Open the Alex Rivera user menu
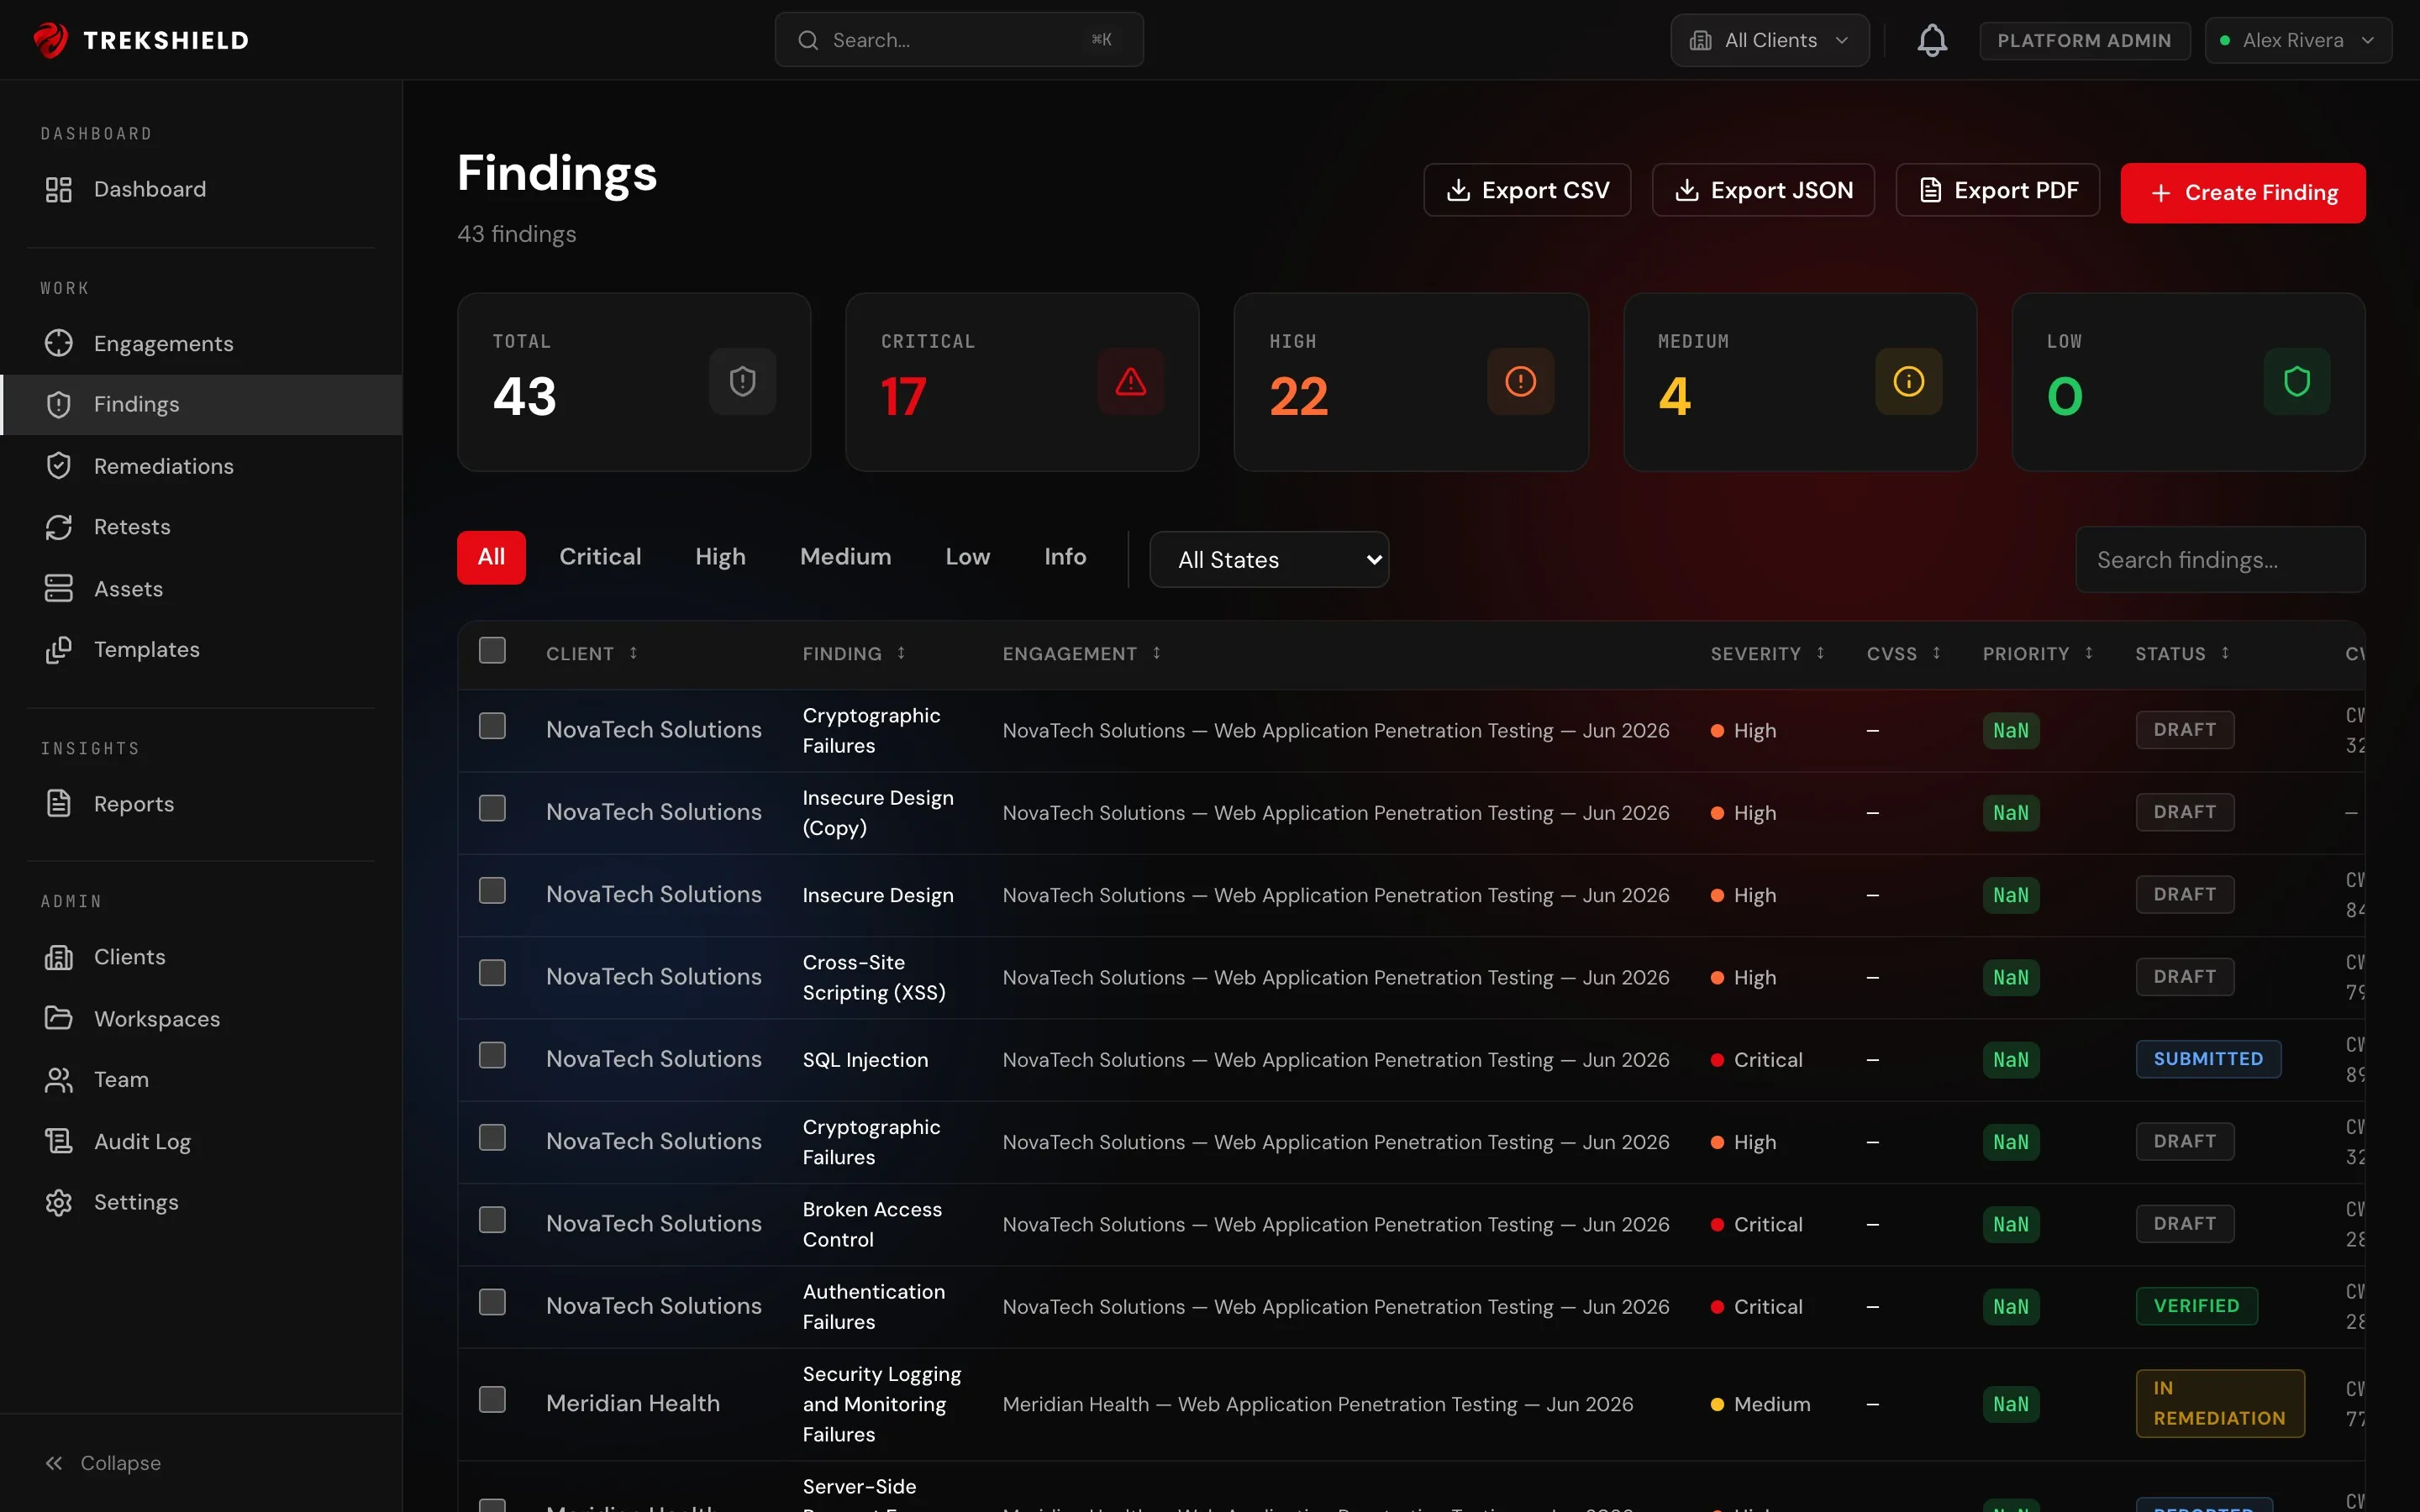Image resolution: width=2420 pixels, height=1512 pixels. coord(2298,40)
